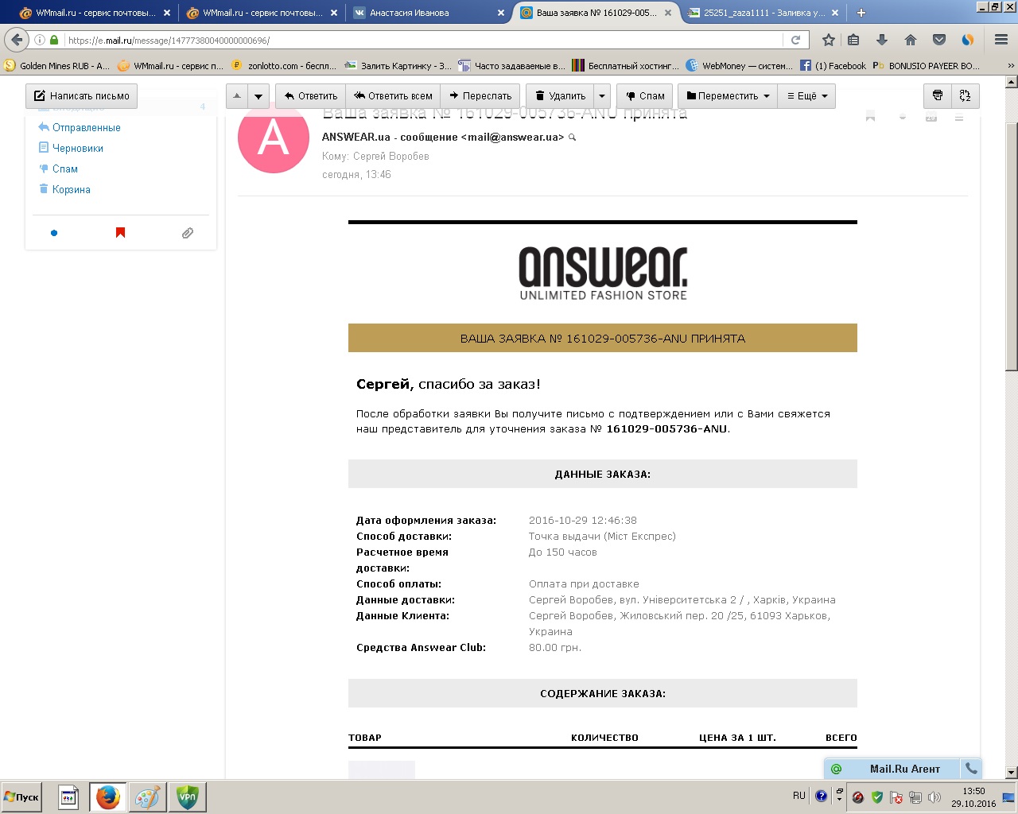Open the Firefox hamburger menu
Screen dimensions: 1018x814
click(1001, 40)
